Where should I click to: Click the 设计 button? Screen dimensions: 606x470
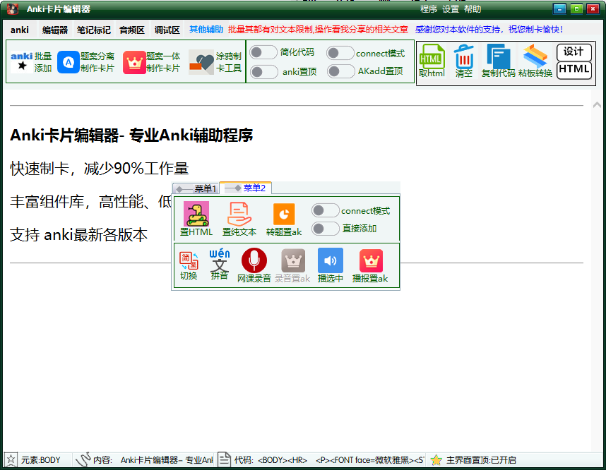click(574, 52)
